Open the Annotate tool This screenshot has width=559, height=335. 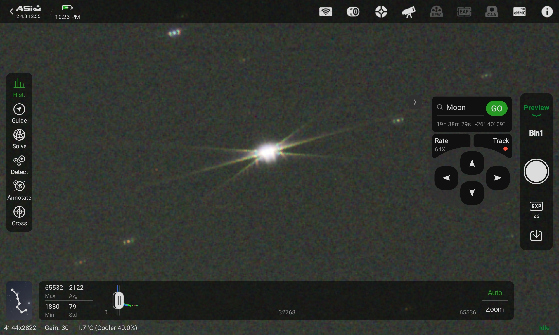tap(19, 190)
